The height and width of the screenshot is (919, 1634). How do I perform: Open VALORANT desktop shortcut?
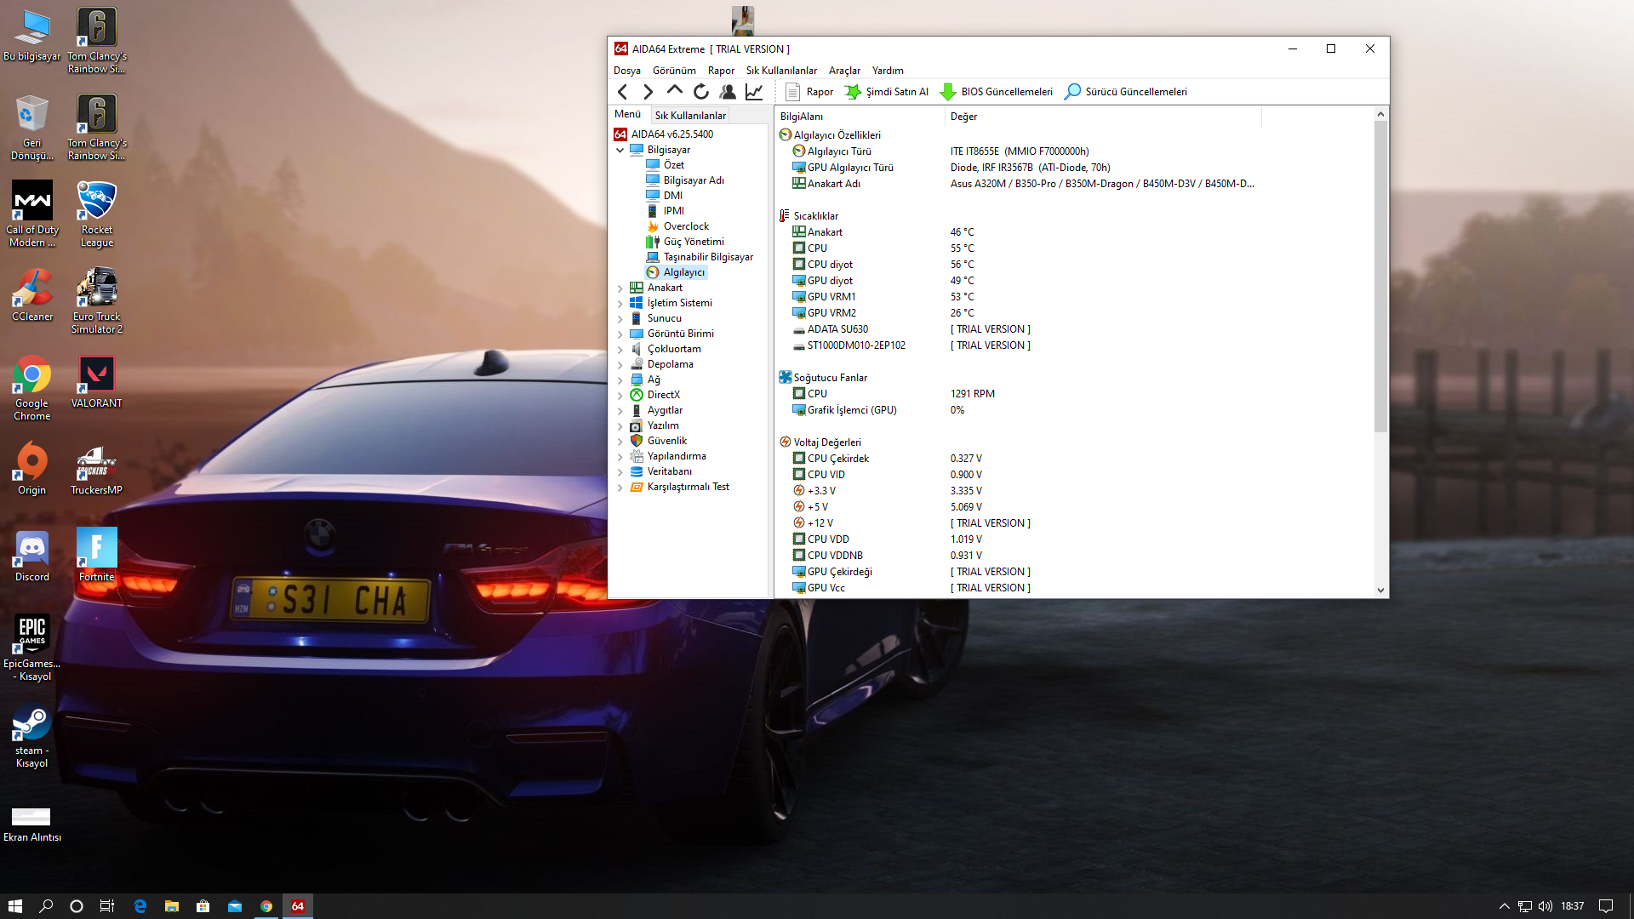96,382
